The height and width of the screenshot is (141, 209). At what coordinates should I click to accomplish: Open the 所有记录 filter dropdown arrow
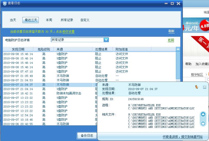pos(106,40)
